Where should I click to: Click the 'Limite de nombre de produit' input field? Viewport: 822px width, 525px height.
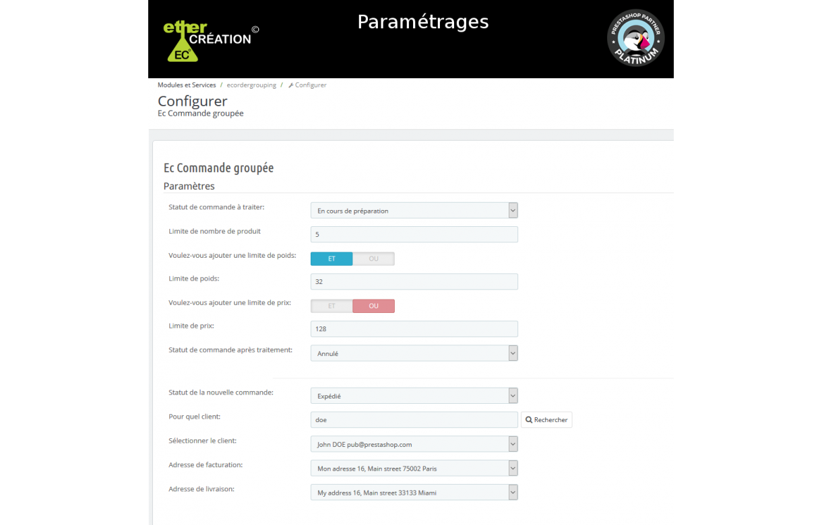coord(414,234)
